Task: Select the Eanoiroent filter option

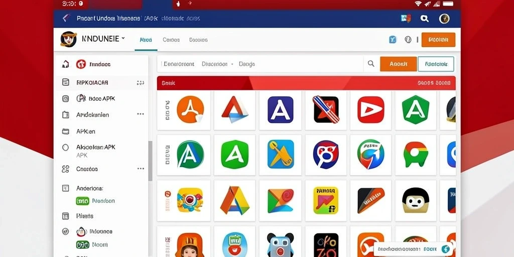Action: point(179,64)
